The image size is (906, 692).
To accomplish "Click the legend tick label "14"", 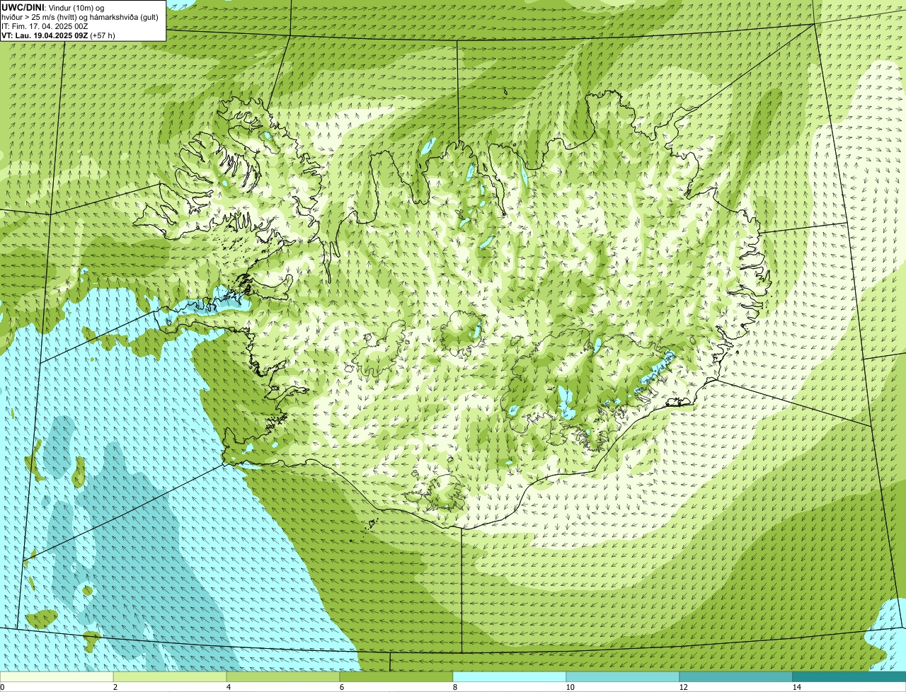I will pos(796,687).
